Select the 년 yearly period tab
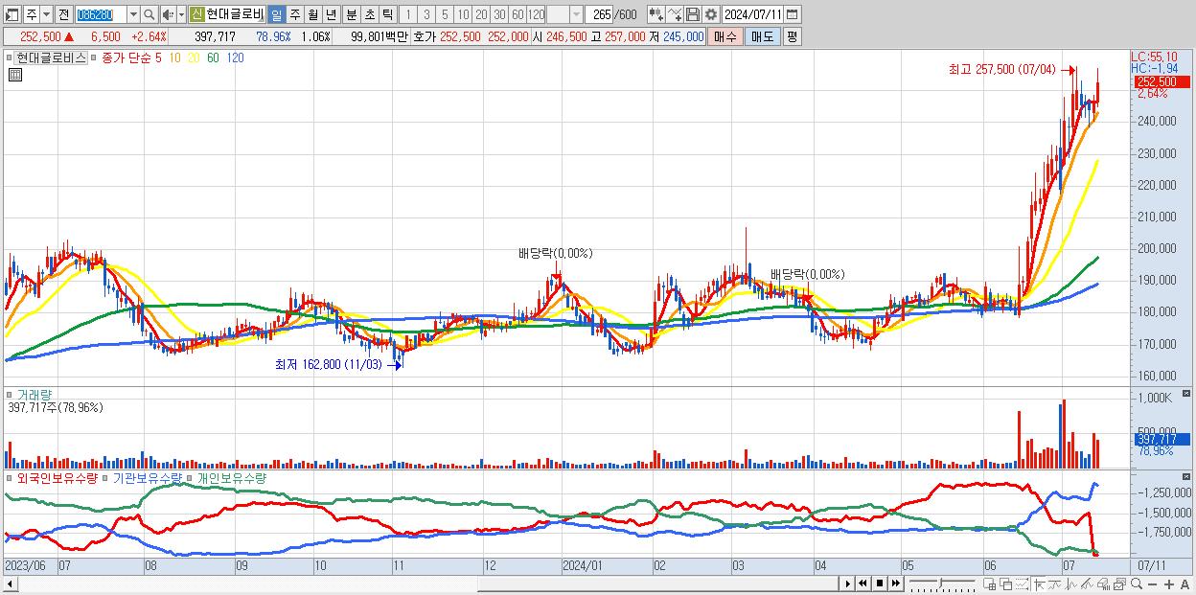This screenshot has width=1196, height=595. click(331, 14)
